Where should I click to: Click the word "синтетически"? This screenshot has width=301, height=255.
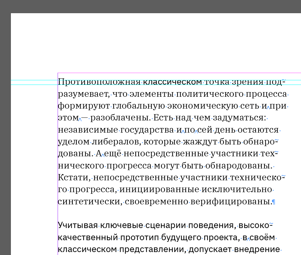(89, 201)
